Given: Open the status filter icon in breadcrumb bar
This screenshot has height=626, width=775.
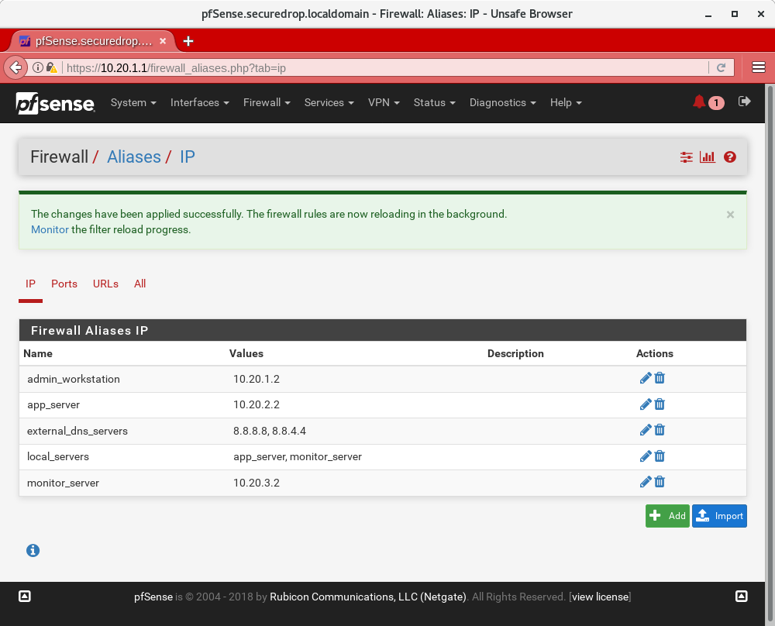Looking at the screenshot, I should (686, 156).
